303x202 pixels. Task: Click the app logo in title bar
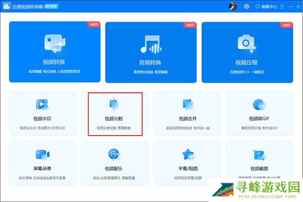click(x=7, y=6)
